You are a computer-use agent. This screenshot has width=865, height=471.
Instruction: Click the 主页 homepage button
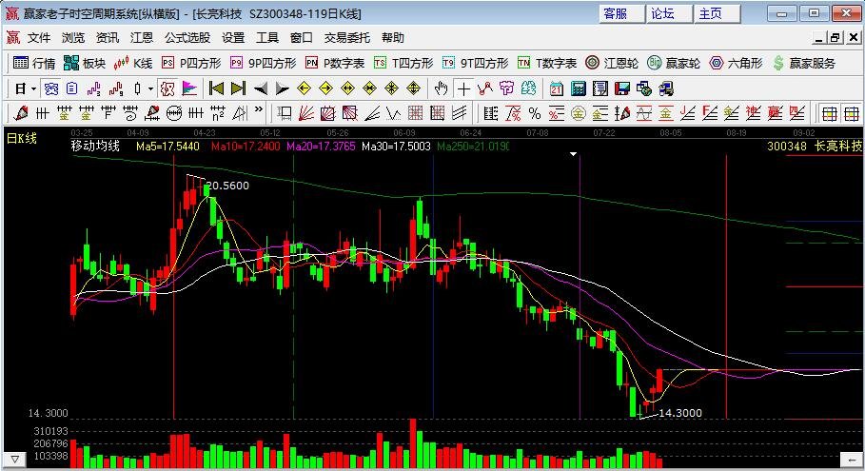point(718,13)
